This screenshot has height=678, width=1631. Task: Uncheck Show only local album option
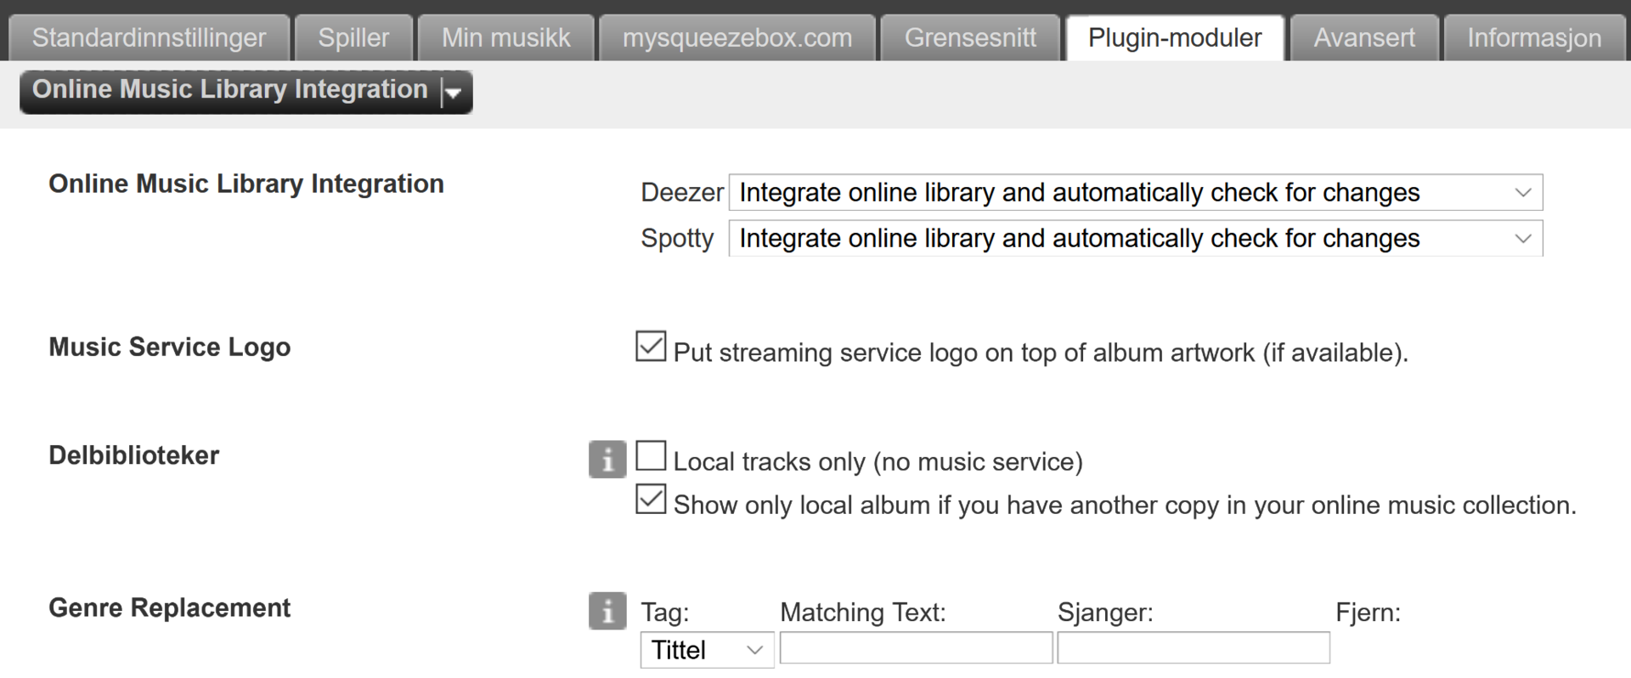point(651,500)
